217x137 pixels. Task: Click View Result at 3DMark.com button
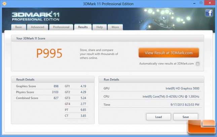(x=169, y=53)
